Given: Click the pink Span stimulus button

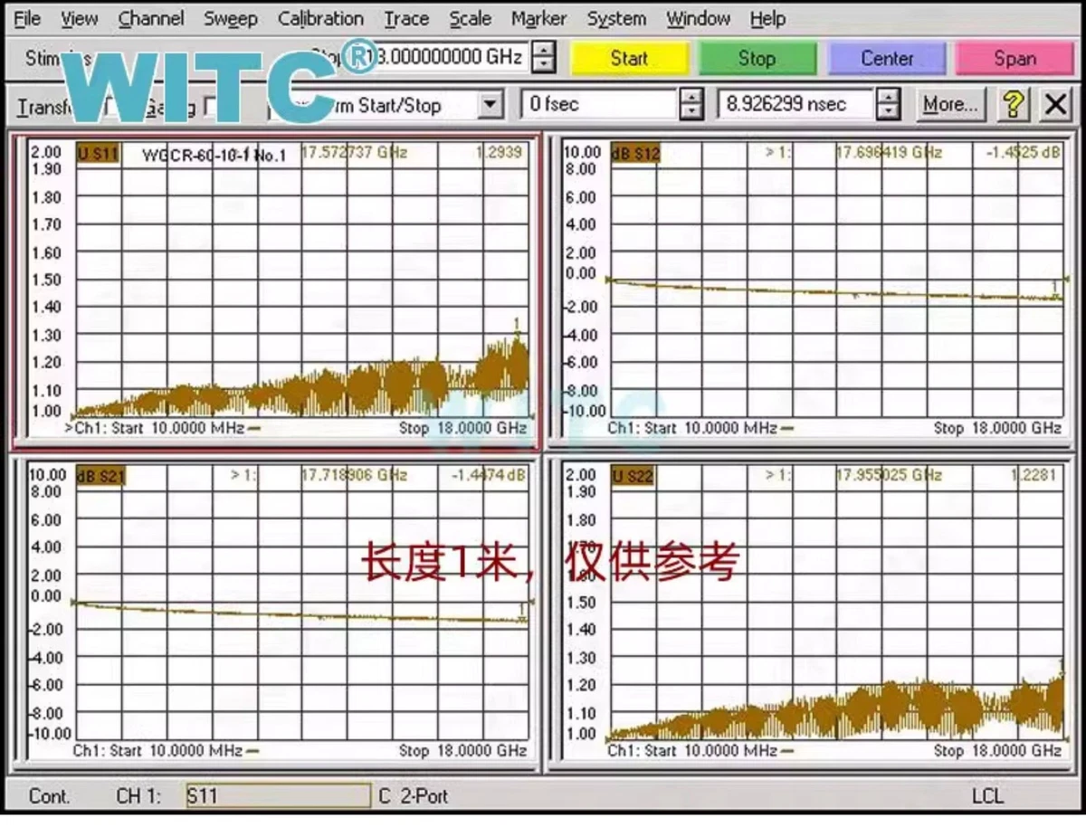Looking at the screenshot, I should 1015,59.
